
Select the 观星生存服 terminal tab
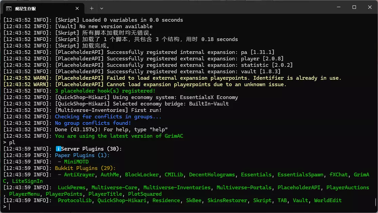[43, 8]
